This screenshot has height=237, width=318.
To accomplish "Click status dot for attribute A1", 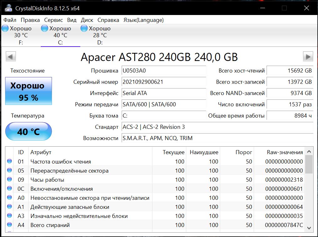I will coord(9,206).
